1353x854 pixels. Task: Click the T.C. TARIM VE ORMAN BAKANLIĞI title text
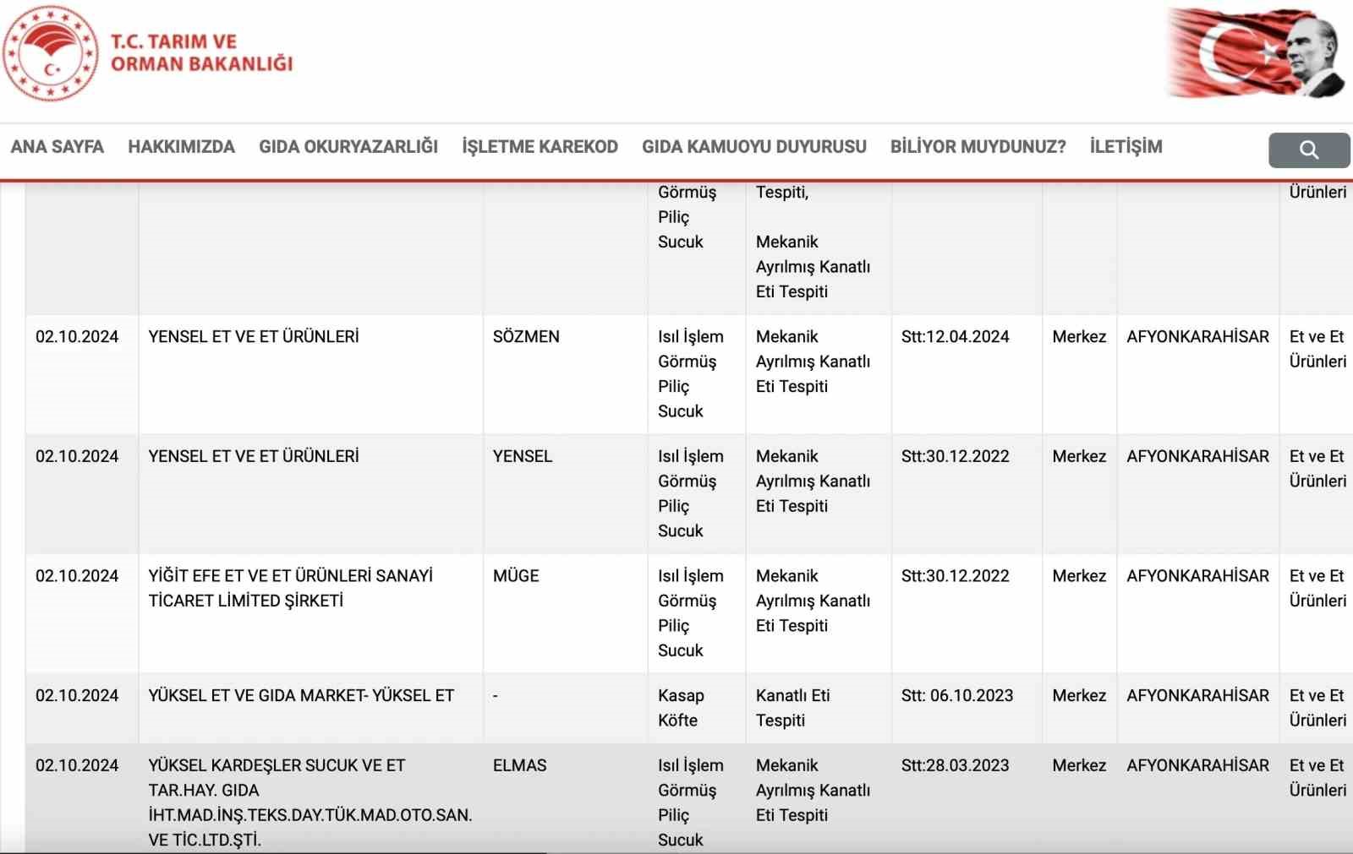pos(201,52)
